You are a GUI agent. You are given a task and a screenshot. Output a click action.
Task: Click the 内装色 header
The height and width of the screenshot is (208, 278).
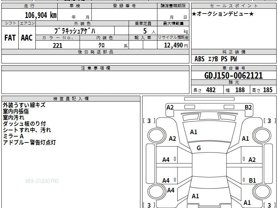point(105,38)
